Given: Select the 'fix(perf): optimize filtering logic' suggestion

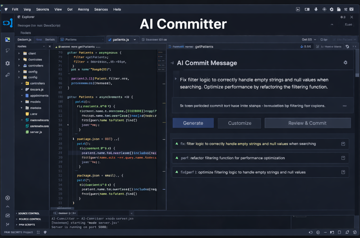Looking at the screenshot, I should 260,172.
